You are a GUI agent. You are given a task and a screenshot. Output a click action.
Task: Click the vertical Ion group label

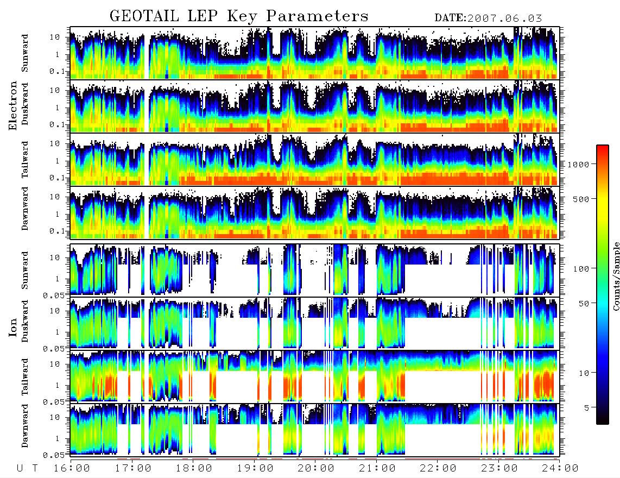[x=12, y=328]
